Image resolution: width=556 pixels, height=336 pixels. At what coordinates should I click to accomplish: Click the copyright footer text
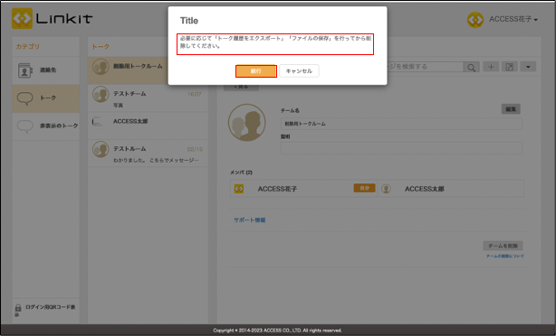(277, 331)
